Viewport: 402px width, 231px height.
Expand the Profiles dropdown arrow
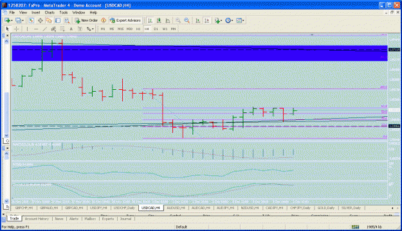[x=23, y=21]
